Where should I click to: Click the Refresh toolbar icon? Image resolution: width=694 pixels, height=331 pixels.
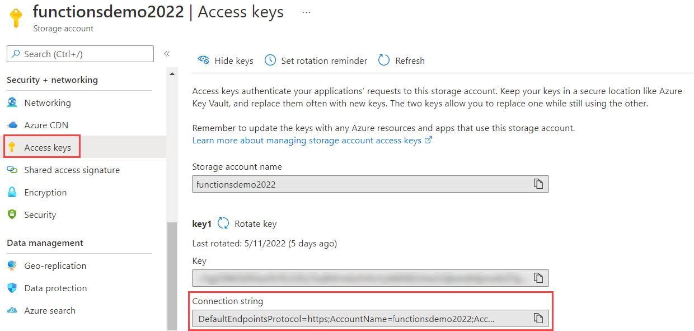384,60
